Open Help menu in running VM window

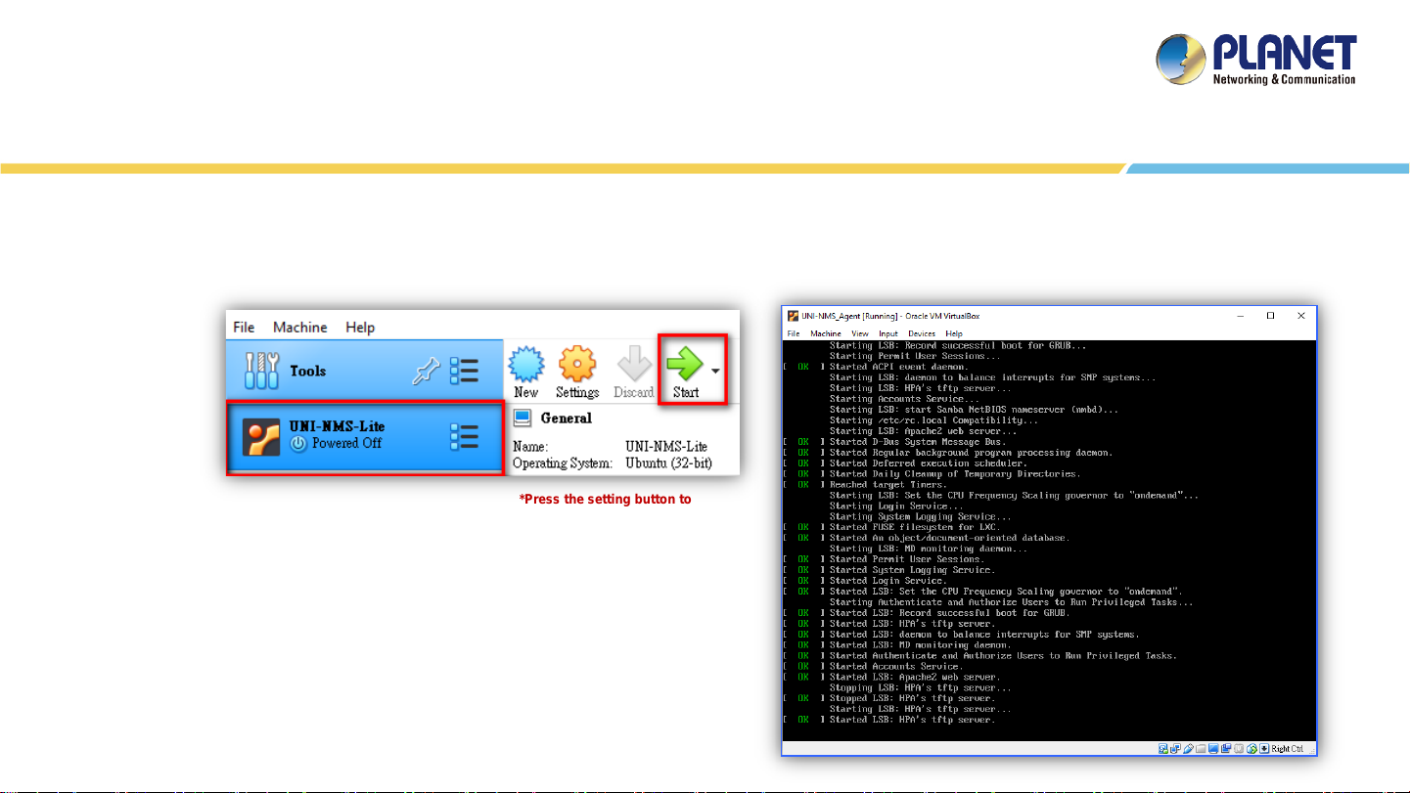click(x=954, y=333)
